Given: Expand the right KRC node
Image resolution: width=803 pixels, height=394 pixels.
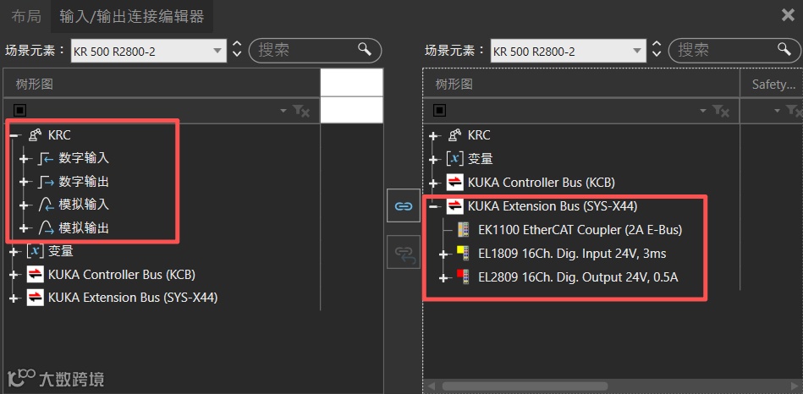Looking at the screenshot, I should coord(434,136).
